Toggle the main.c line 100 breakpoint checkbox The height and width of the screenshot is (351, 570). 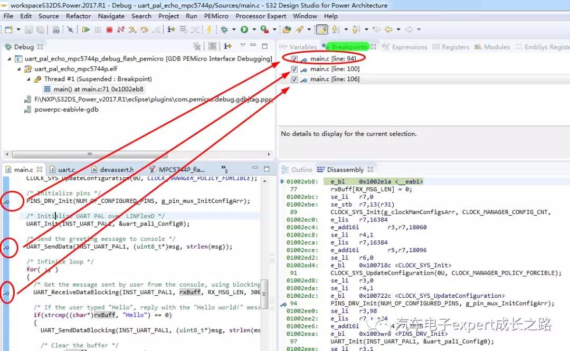[294, 69]
